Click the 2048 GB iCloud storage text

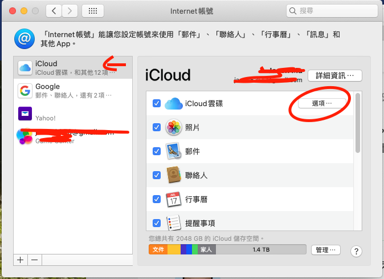tap(206, 238)
